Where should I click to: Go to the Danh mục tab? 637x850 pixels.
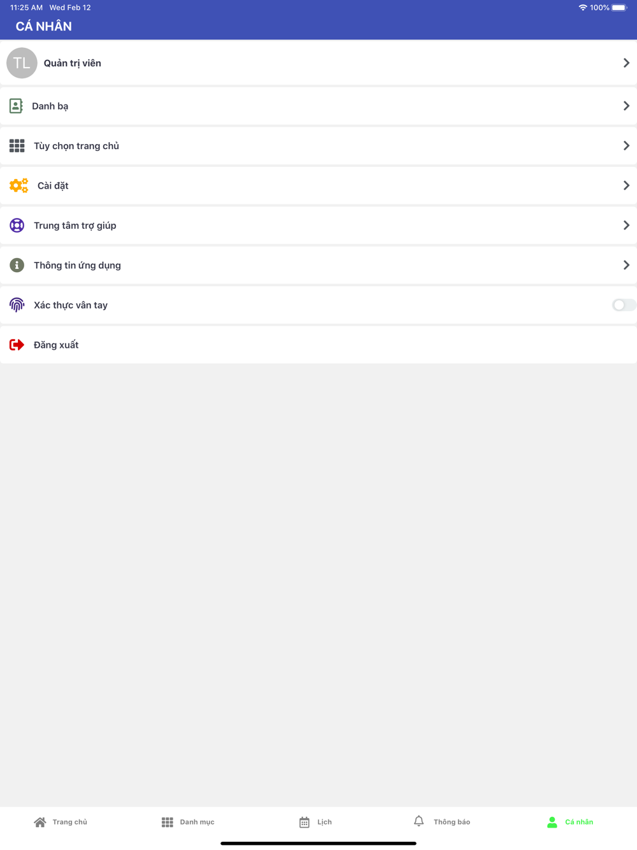188,822
